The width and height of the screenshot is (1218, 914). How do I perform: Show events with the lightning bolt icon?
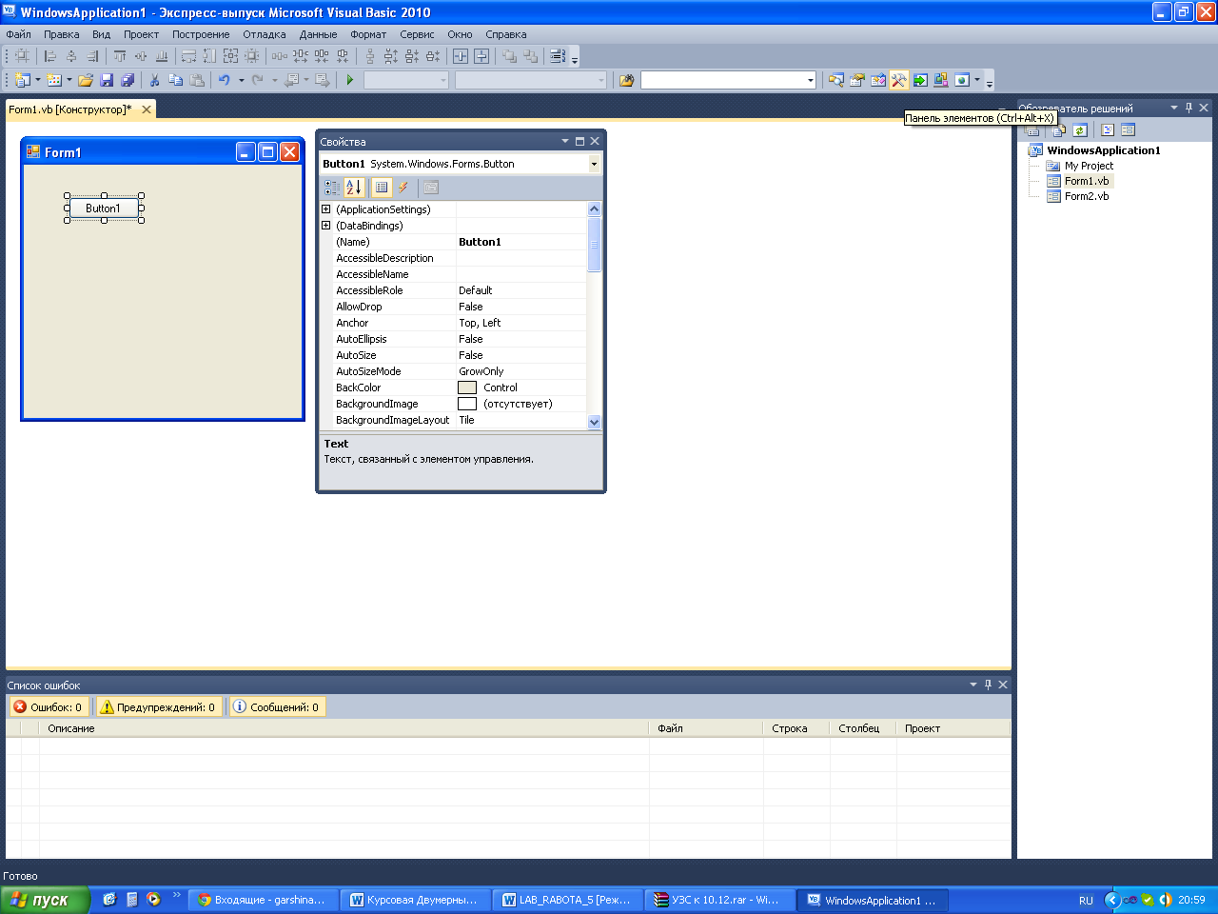pos(403,188)
